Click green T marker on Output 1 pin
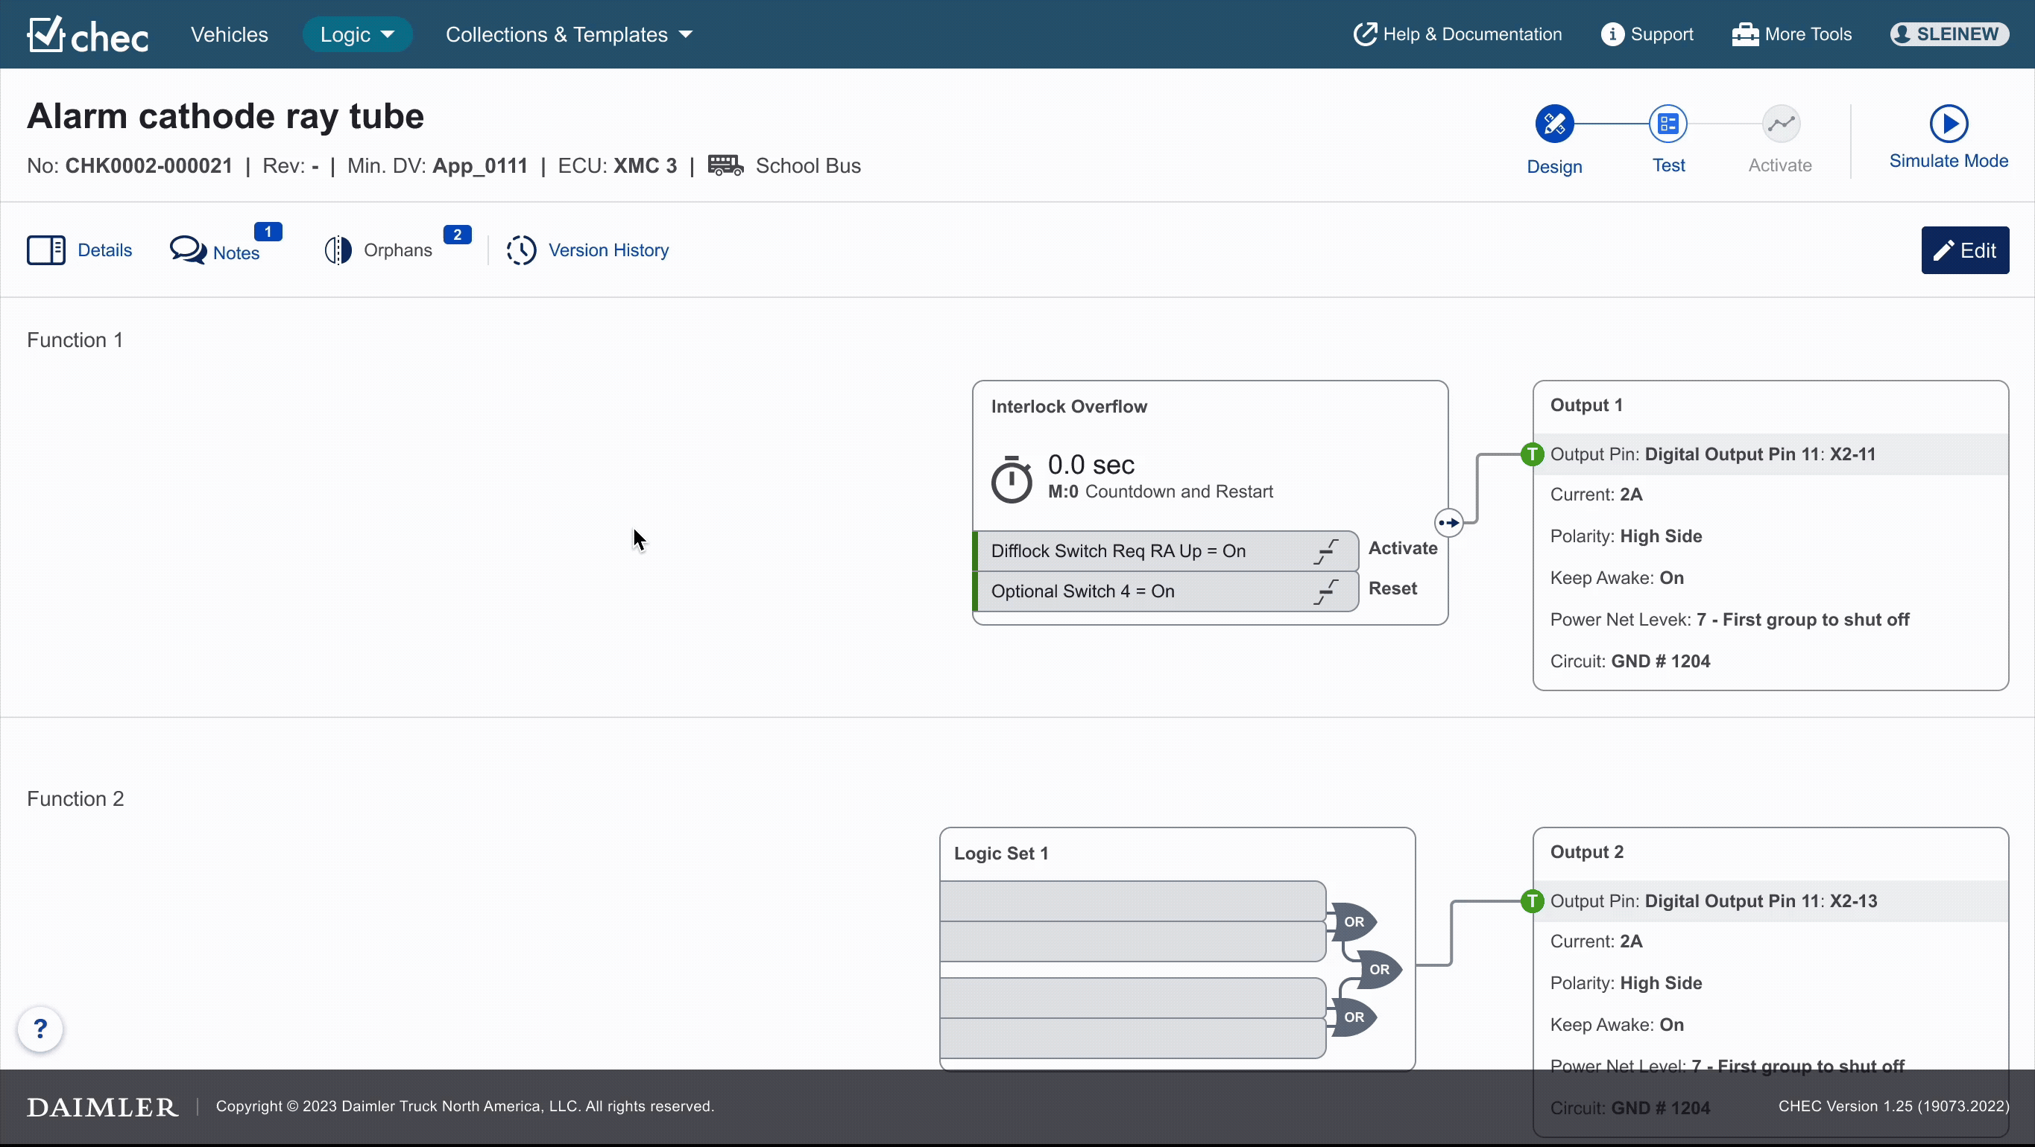Screen dimensions: 2035x1147 (1533, 454)
